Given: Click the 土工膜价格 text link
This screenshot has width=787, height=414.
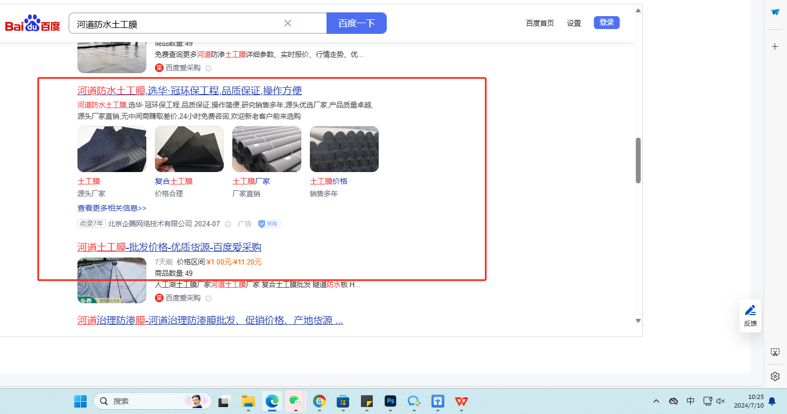Looking at the screenshot, I should [329, 181].
